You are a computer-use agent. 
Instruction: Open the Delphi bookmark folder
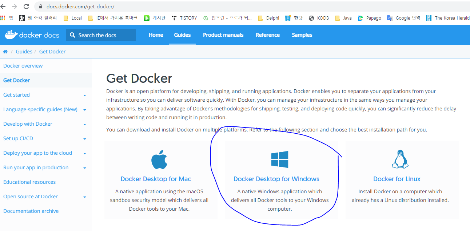(x=268, y=18)
